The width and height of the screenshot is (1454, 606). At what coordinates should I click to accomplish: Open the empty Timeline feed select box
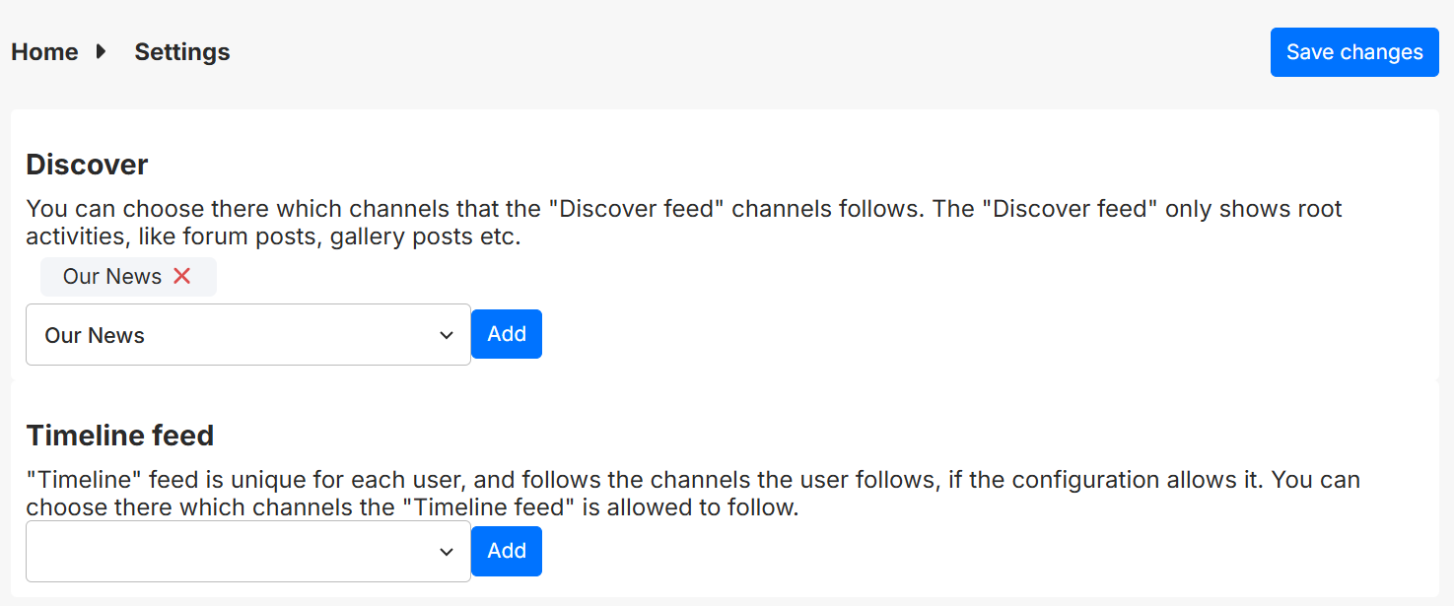pos(247,552)
